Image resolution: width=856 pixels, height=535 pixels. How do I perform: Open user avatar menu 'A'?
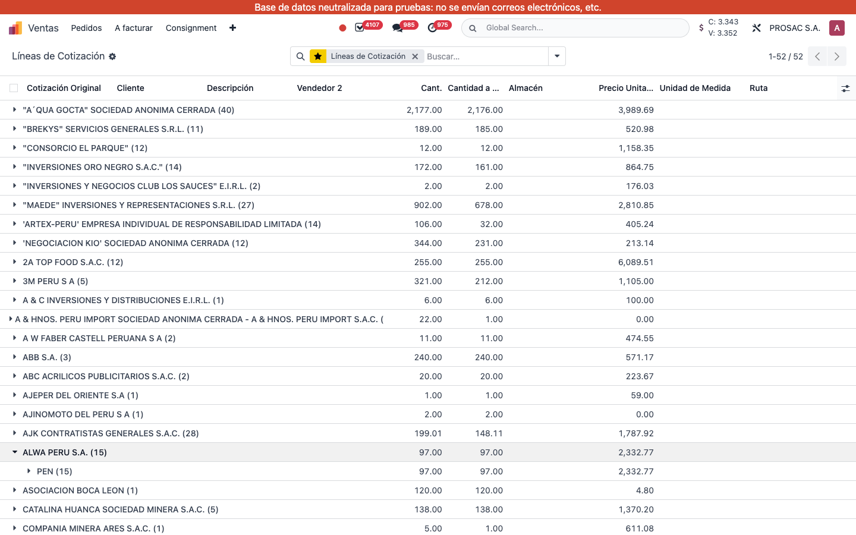click(837, 28)
